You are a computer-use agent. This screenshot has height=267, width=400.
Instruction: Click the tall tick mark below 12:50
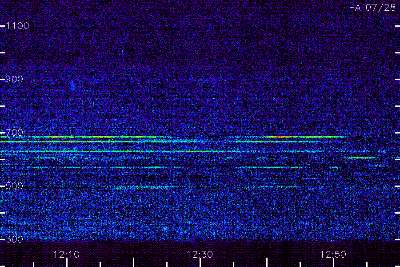click(333, 263)
